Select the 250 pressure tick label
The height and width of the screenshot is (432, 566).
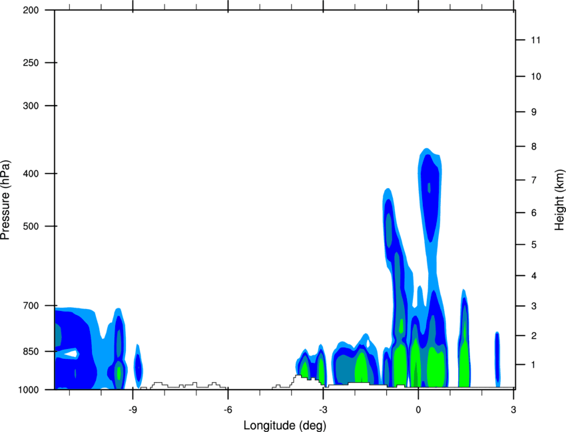pyautogui.click(x=31, y=62)
